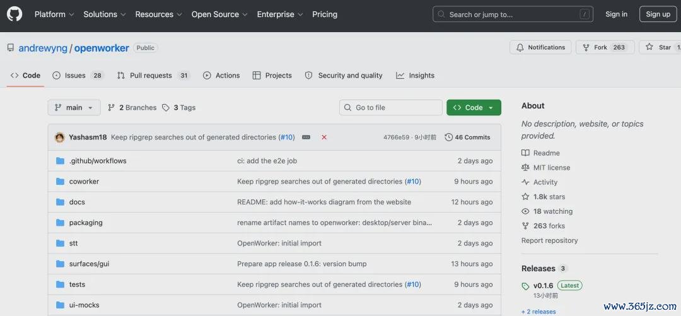Open the 46 Commits link
Image resolution: width=681 pixels, height=316 pixels.
(x=468, y=138)
